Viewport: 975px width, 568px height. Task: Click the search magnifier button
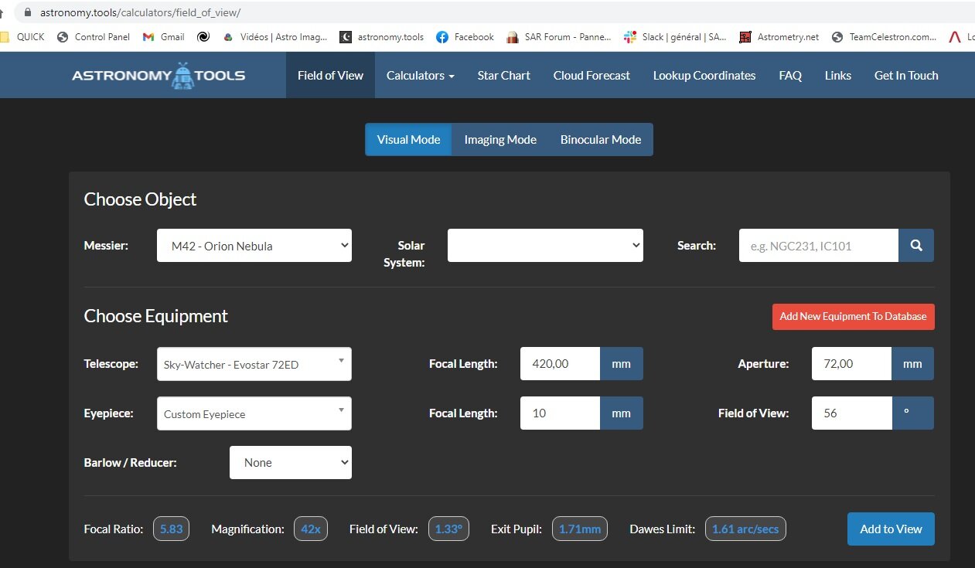[x=915, y=246]
